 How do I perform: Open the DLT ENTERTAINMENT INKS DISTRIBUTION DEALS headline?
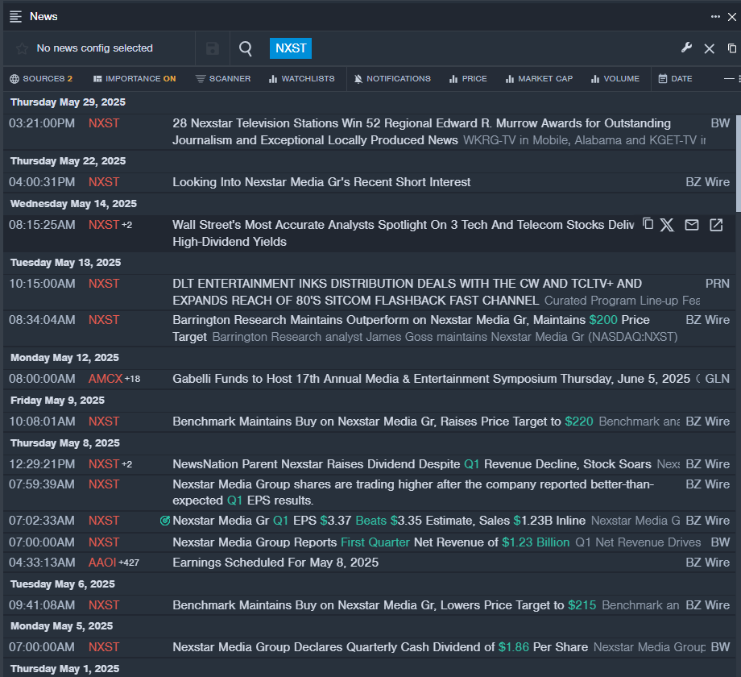click(407, 292)
